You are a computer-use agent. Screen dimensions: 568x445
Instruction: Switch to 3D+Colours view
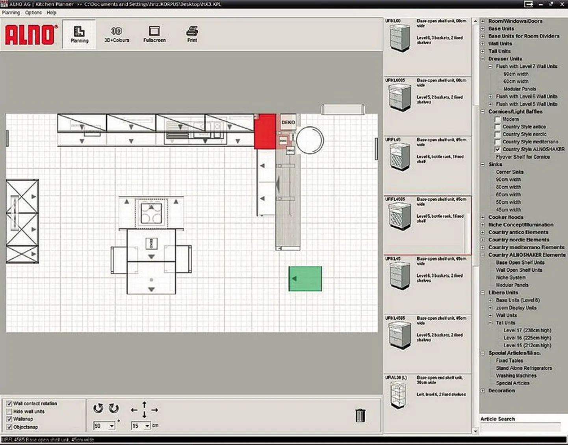pyautogui.click(x=117, y=34)
